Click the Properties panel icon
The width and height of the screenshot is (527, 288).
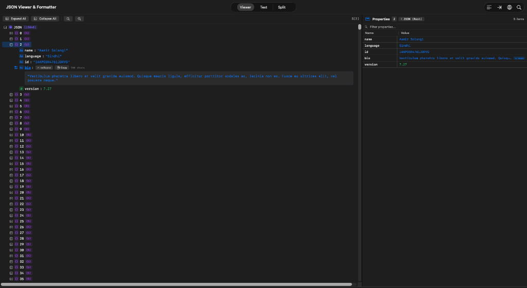click(367, 19)
